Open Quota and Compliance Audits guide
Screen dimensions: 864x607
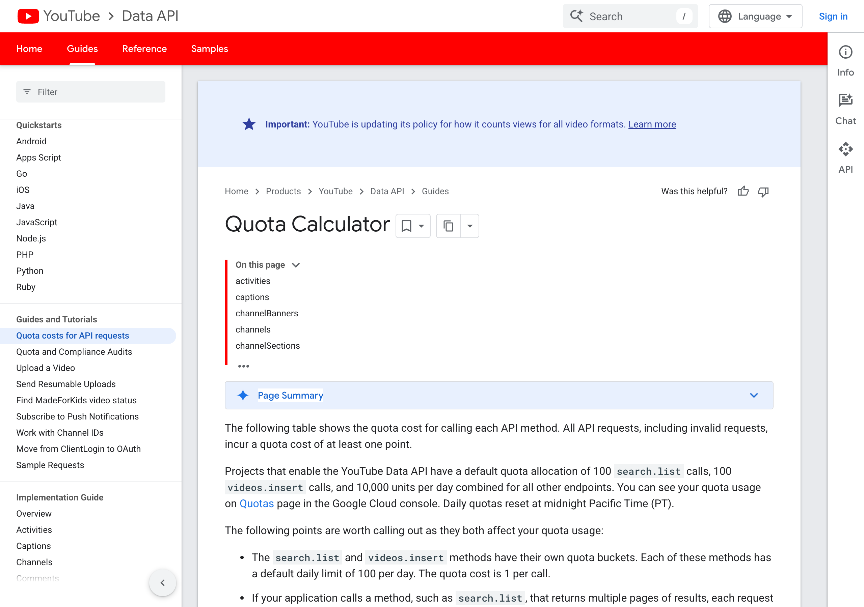tap(74, 352)
